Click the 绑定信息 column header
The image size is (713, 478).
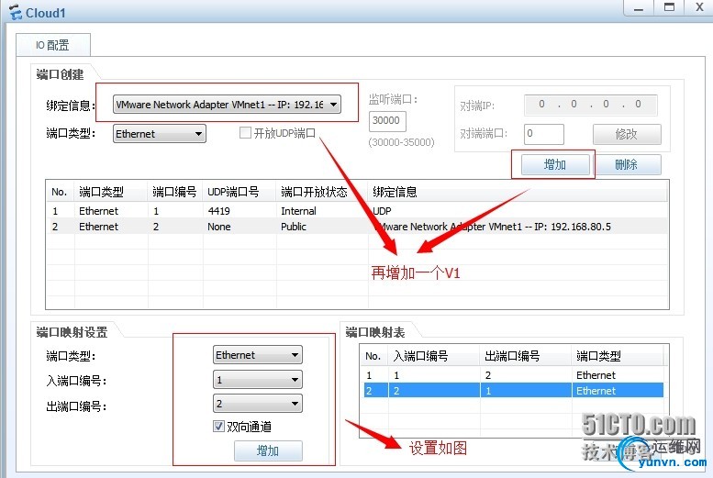(518, 192)
